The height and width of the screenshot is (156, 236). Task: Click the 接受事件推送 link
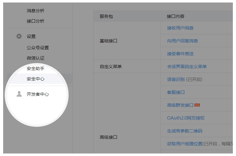pos(180,54)
